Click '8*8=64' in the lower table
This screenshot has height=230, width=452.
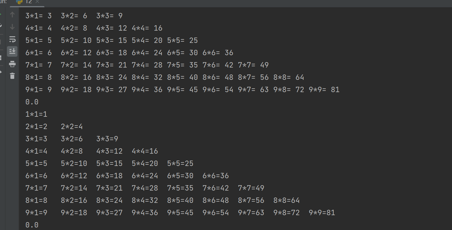point(287,200)
